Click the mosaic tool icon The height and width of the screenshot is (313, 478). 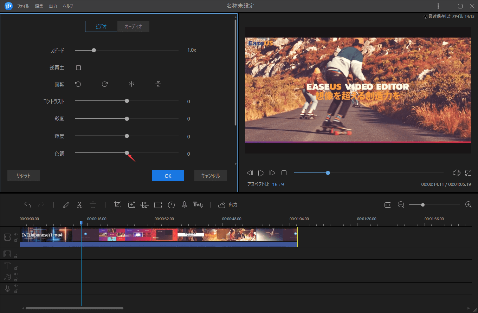(145, 205)
